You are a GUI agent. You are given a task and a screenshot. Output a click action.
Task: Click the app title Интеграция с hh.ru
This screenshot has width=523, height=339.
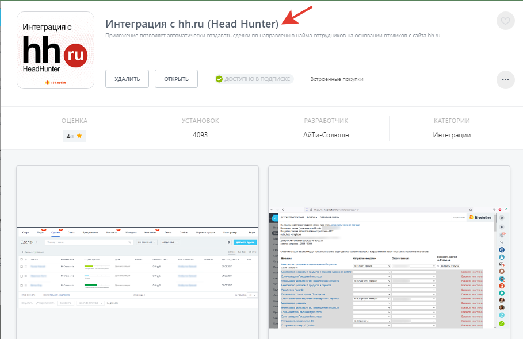192,24
